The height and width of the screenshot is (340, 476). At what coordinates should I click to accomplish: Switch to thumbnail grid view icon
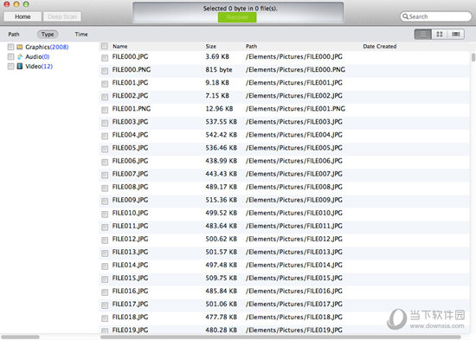point(440,35)
